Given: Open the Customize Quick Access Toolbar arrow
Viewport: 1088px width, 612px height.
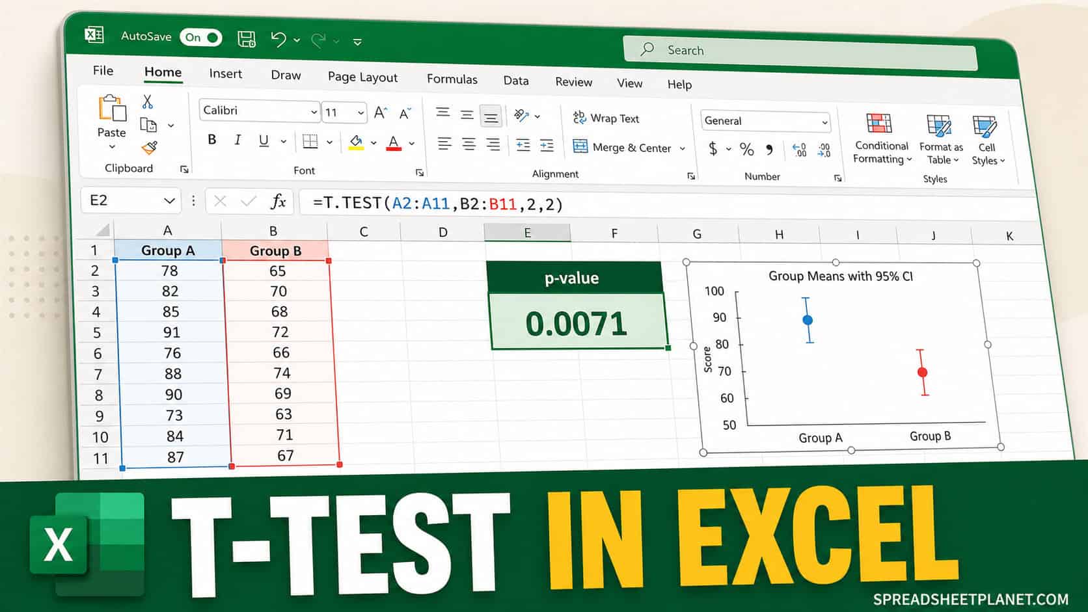Looking at the screenshot, I should [x=357, y=42].
